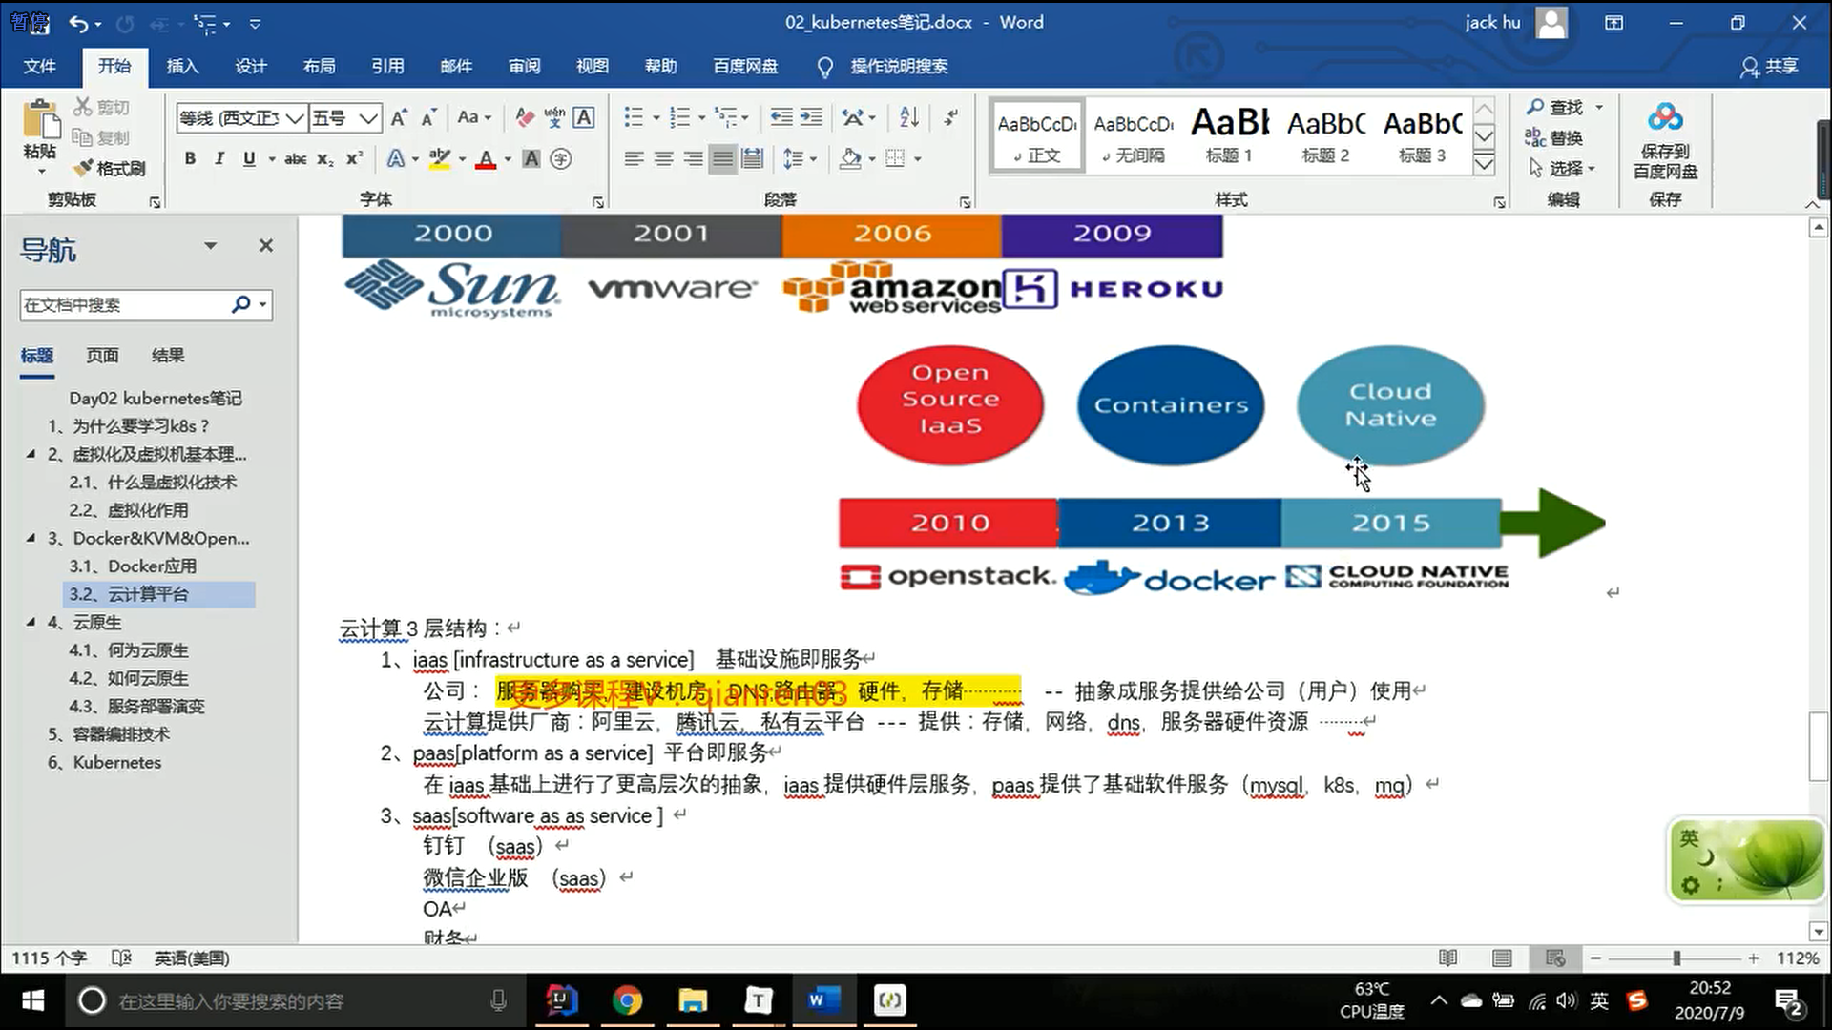Toggle Italic formatting

[x=219, y=159]
